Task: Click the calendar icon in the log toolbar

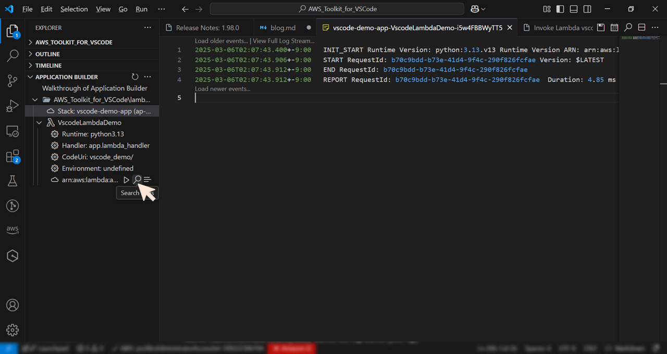Action: [614, 27]
